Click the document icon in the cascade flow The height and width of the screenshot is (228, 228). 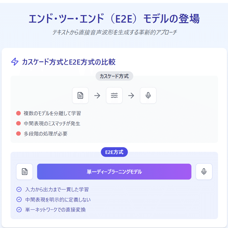click(x=80, y=96)
